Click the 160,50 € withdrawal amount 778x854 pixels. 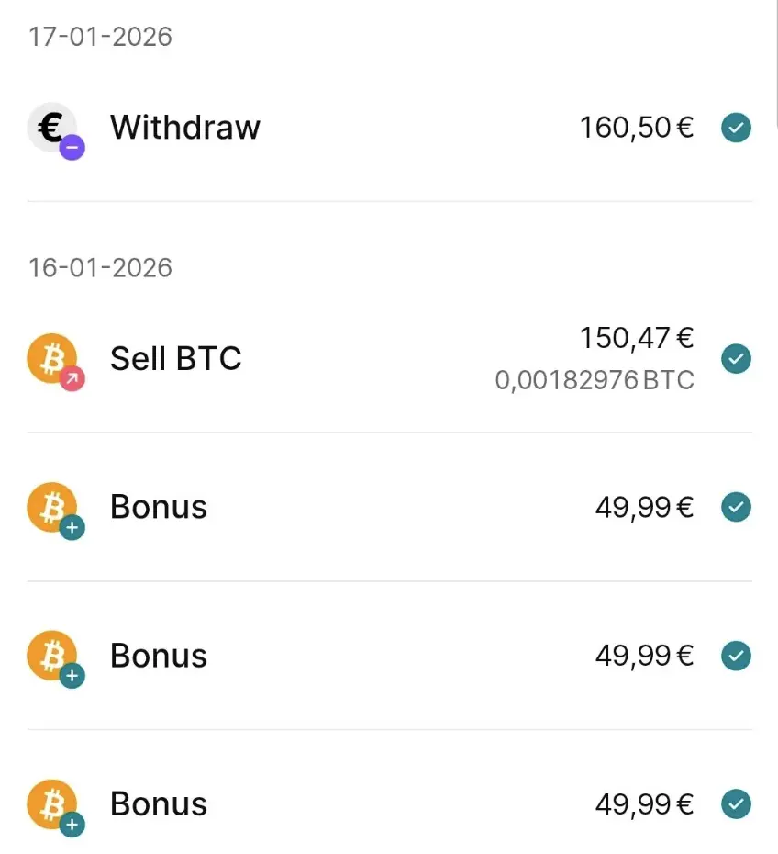coord(636,128)
